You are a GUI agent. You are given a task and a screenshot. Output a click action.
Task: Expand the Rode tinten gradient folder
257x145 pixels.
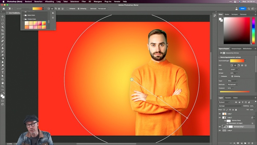[23, 15]
